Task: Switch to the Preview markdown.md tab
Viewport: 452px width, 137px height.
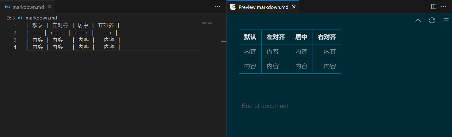Action: click(263, 7)
